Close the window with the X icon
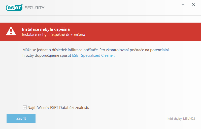Image resolution: width=201 pixels, height=129 pixels. tap(193, 5)
